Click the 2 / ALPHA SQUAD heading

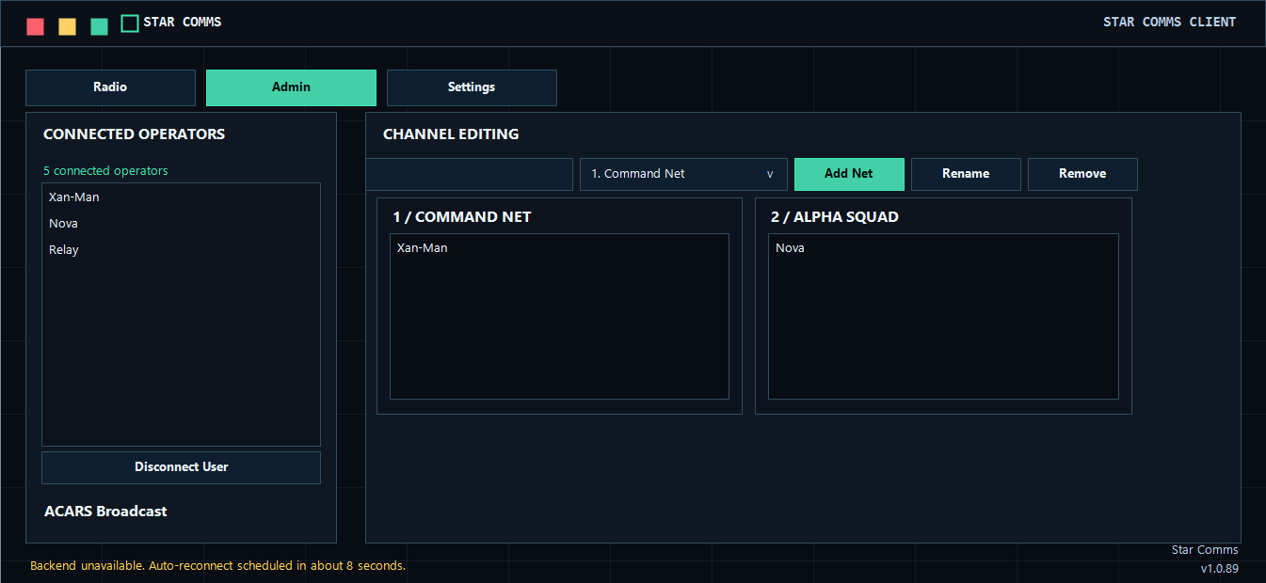point(835,217)
